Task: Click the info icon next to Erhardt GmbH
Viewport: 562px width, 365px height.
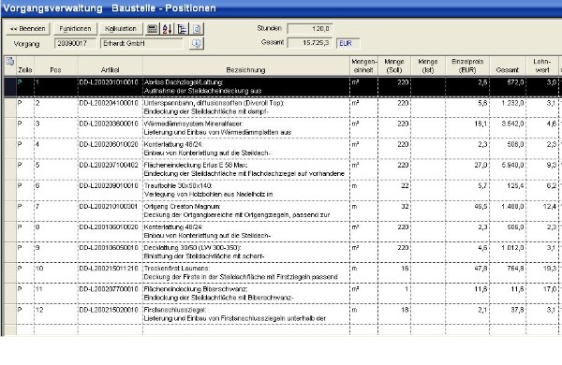Action: [196, 43]
